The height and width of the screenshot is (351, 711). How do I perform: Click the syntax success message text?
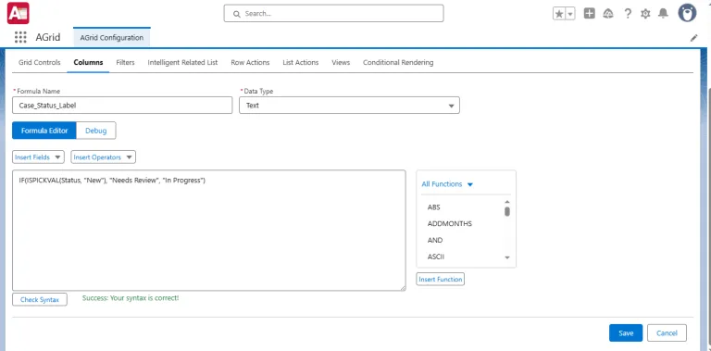pyautogui.click(x=131, y=298)
